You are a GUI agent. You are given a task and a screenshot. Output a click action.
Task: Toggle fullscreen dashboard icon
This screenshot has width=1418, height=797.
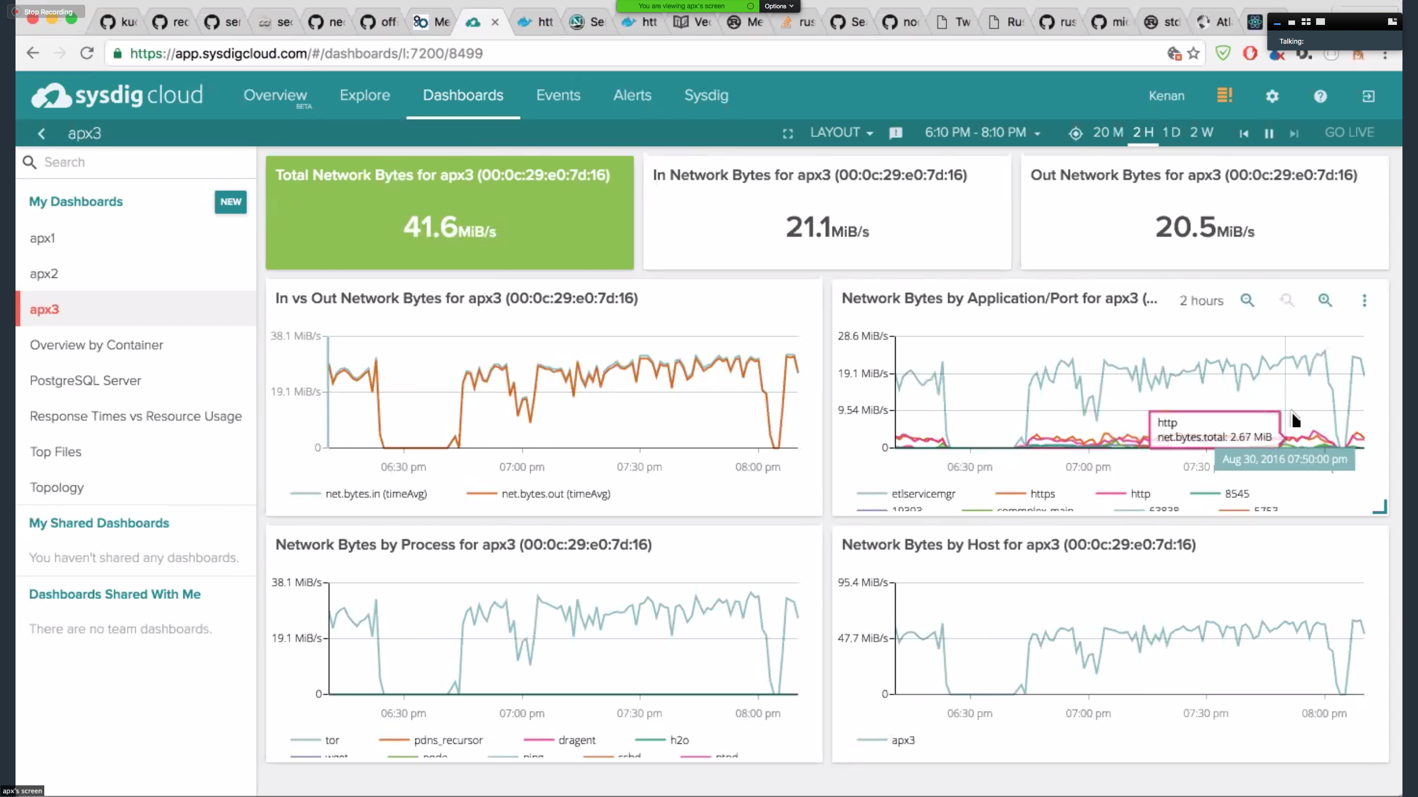tap(788, 133)
